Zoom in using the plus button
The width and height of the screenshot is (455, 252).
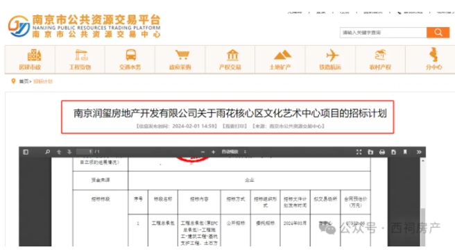click(214, 152)
